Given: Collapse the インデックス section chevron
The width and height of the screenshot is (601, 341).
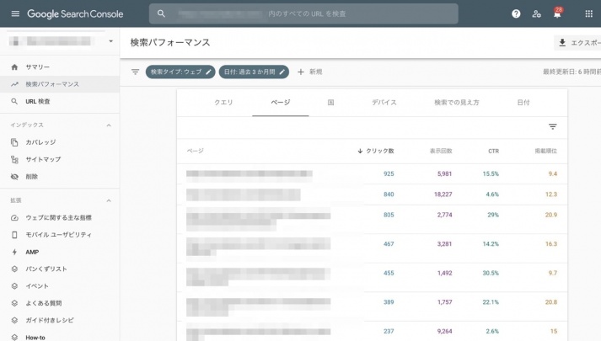Looking at the screenshot, I should 109,125.
